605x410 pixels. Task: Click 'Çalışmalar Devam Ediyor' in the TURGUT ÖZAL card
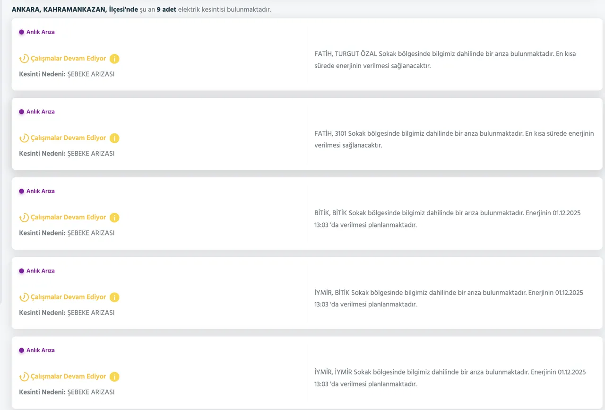[68, 59]
